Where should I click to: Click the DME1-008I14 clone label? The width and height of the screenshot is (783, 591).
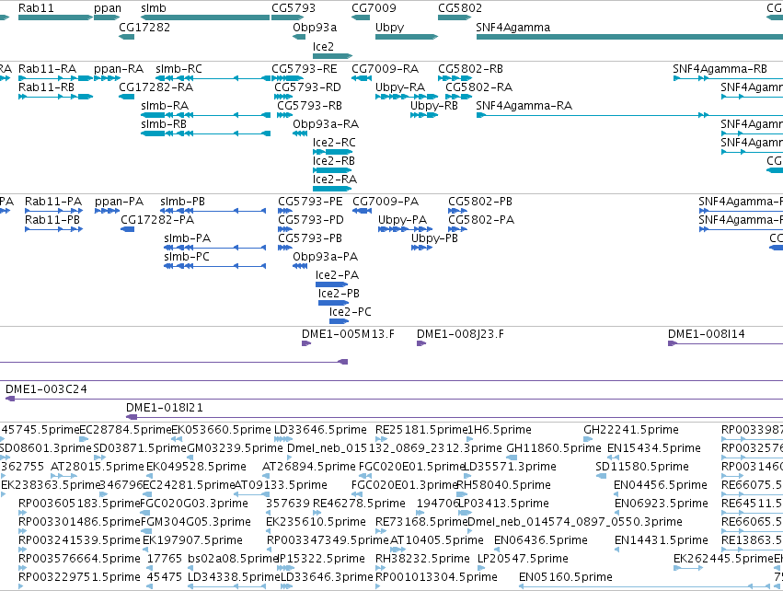pyautogui.click(x=706, y=334)
